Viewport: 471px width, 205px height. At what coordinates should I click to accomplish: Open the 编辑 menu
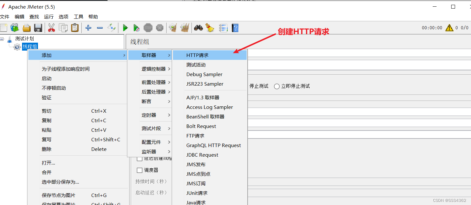pyautogui.click(x=19, y=17)
